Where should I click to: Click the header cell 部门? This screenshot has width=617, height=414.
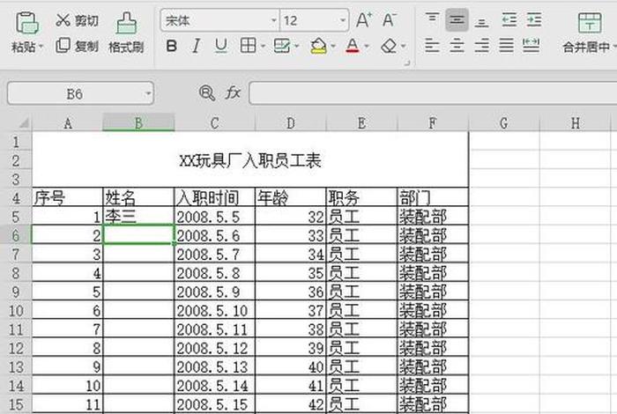pyautogui.click(x=433, y=197)
